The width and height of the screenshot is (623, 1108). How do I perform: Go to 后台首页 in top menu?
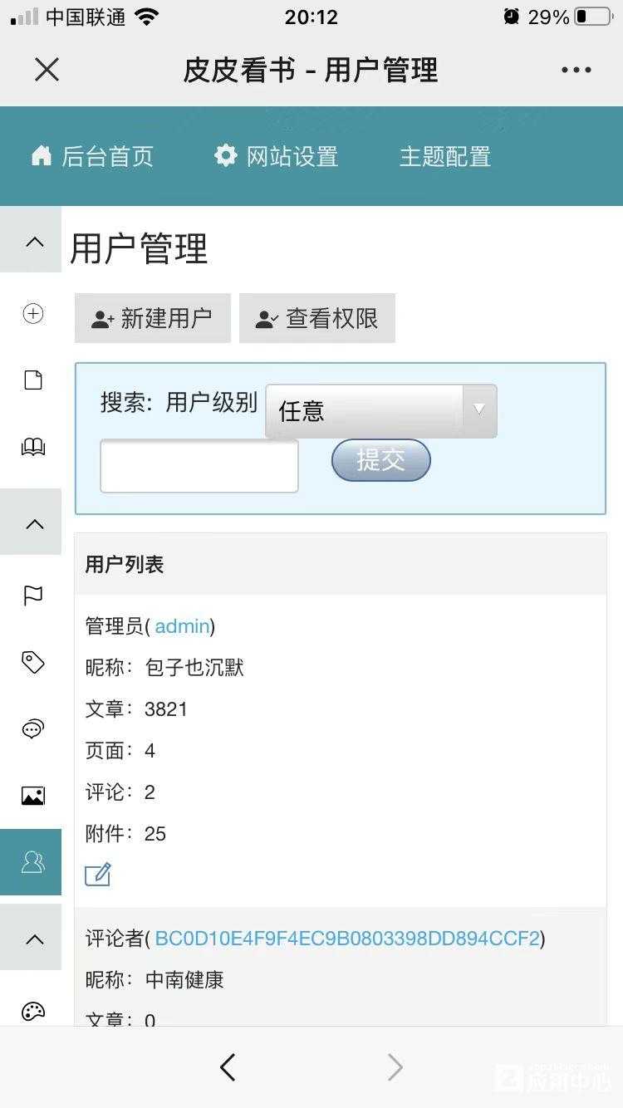tap(92, 156)
